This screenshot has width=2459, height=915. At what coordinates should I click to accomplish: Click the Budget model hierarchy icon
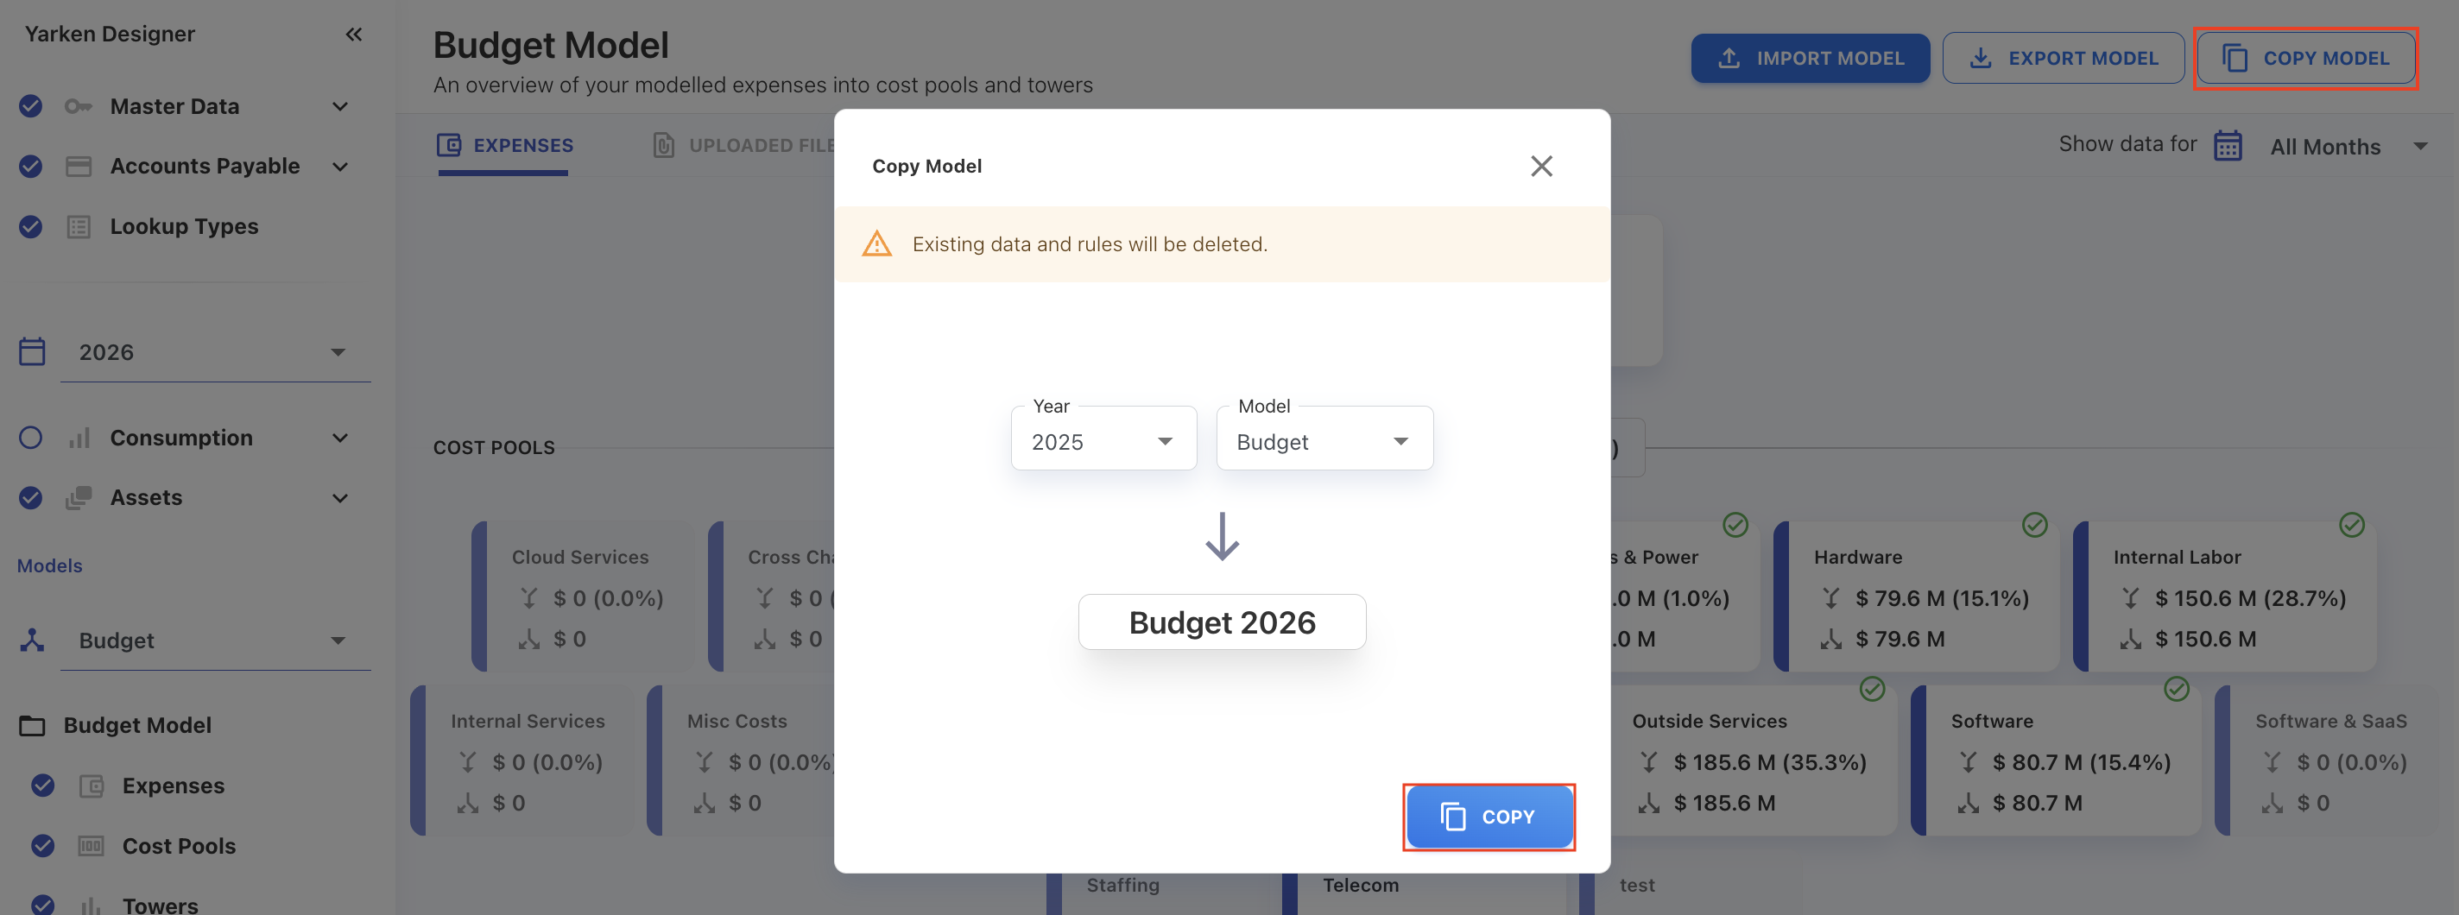coord(31,640)
